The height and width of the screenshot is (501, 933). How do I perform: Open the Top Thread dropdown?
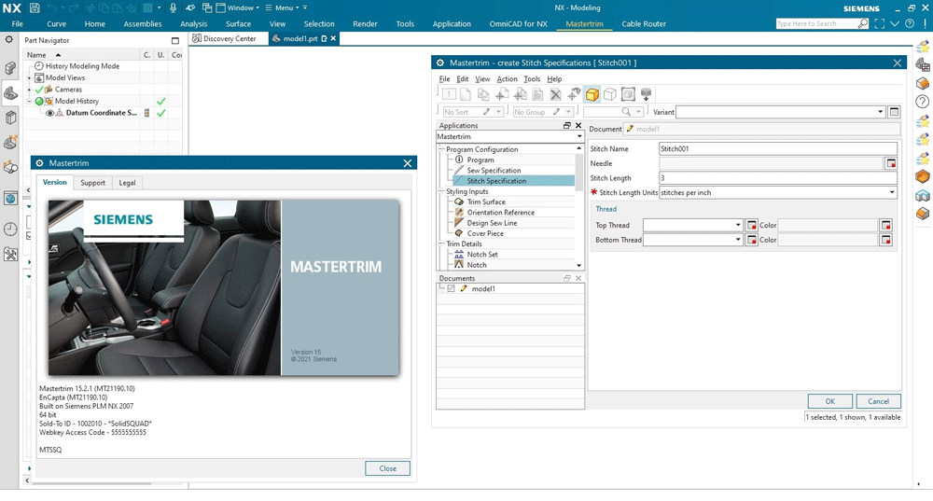pyautogui.click(x=738, y=225)
